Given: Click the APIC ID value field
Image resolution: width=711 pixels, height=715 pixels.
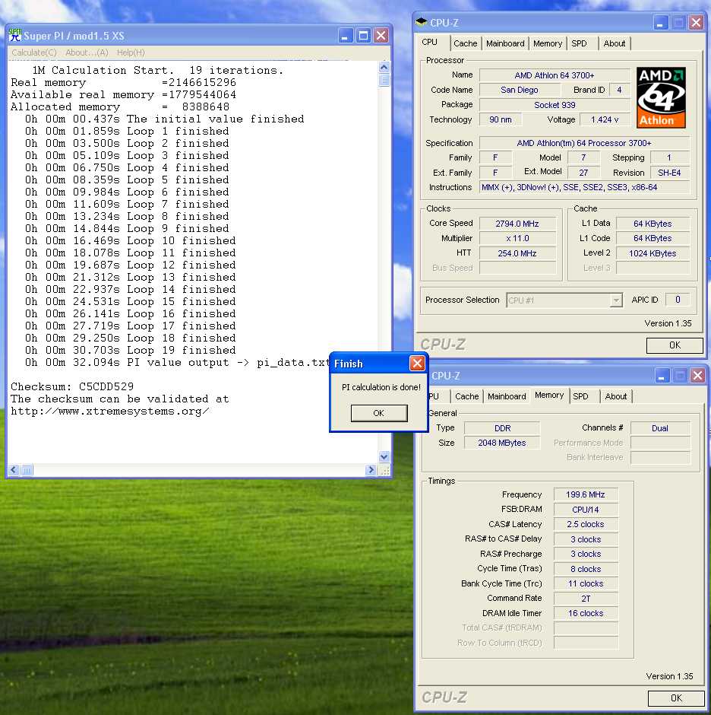Looking at the screenshot, I should click(x=678, y=300).
